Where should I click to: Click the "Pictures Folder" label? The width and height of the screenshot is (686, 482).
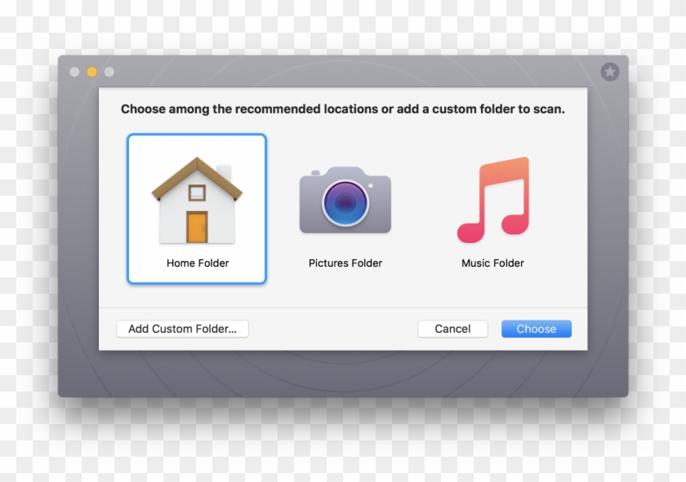[345, 263]
